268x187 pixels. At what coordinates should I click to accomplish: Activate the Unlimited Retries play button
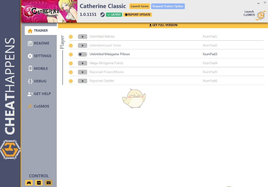tap(83, 36)
